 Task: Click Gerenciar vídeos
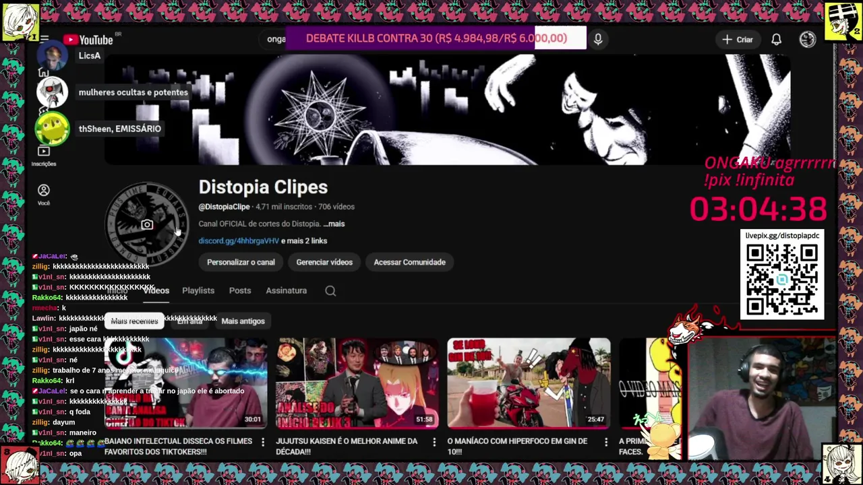[x=324, y=262]
